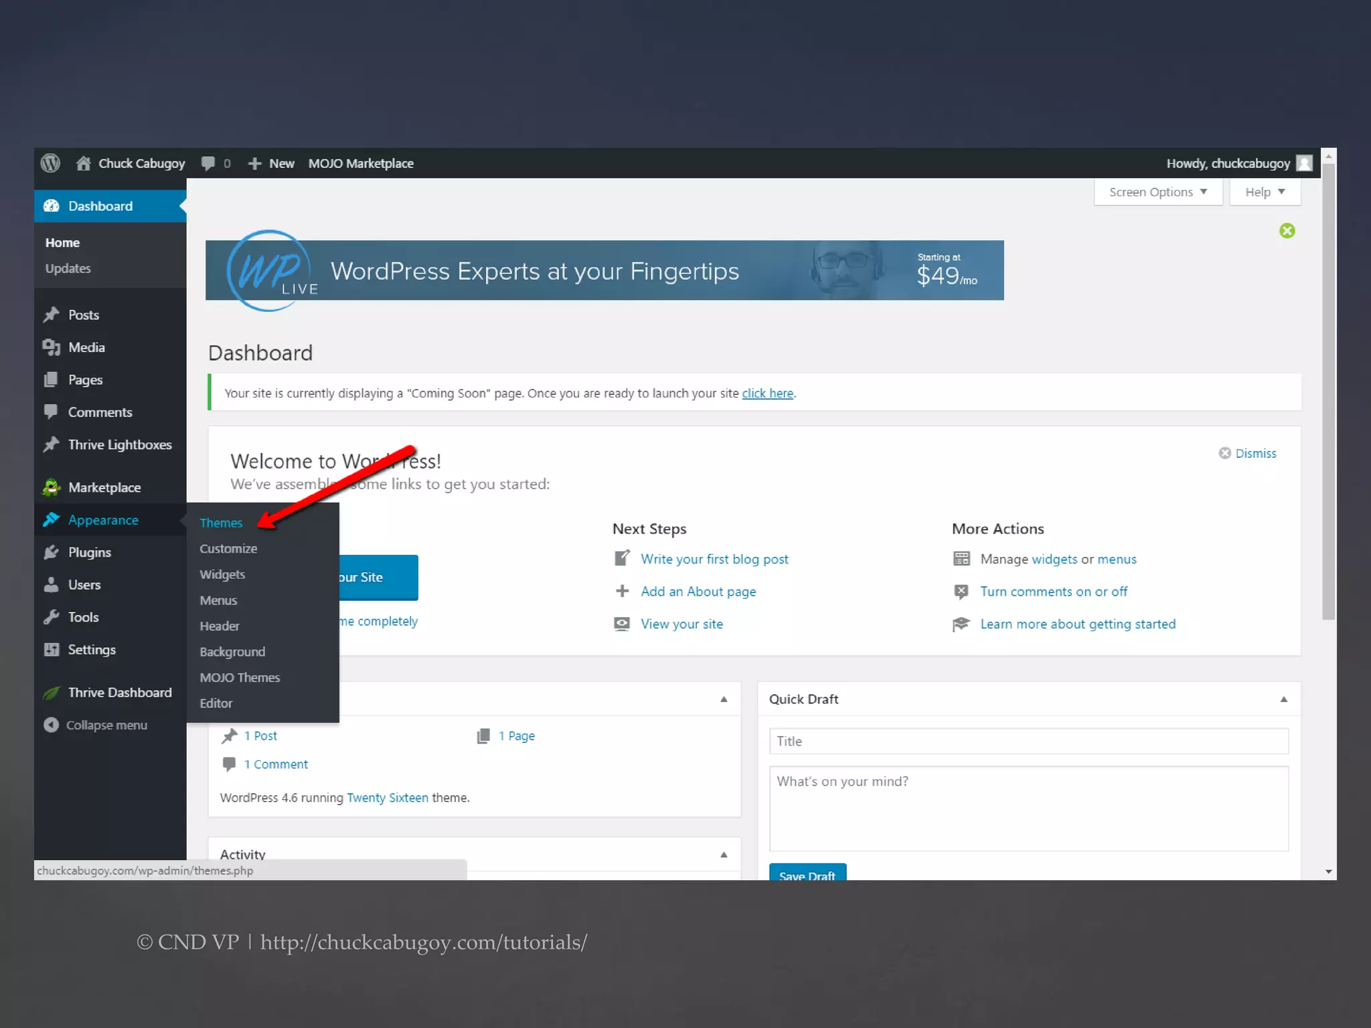
Task: Open 'Write your first blog post' link
Action: click(714, 559)
